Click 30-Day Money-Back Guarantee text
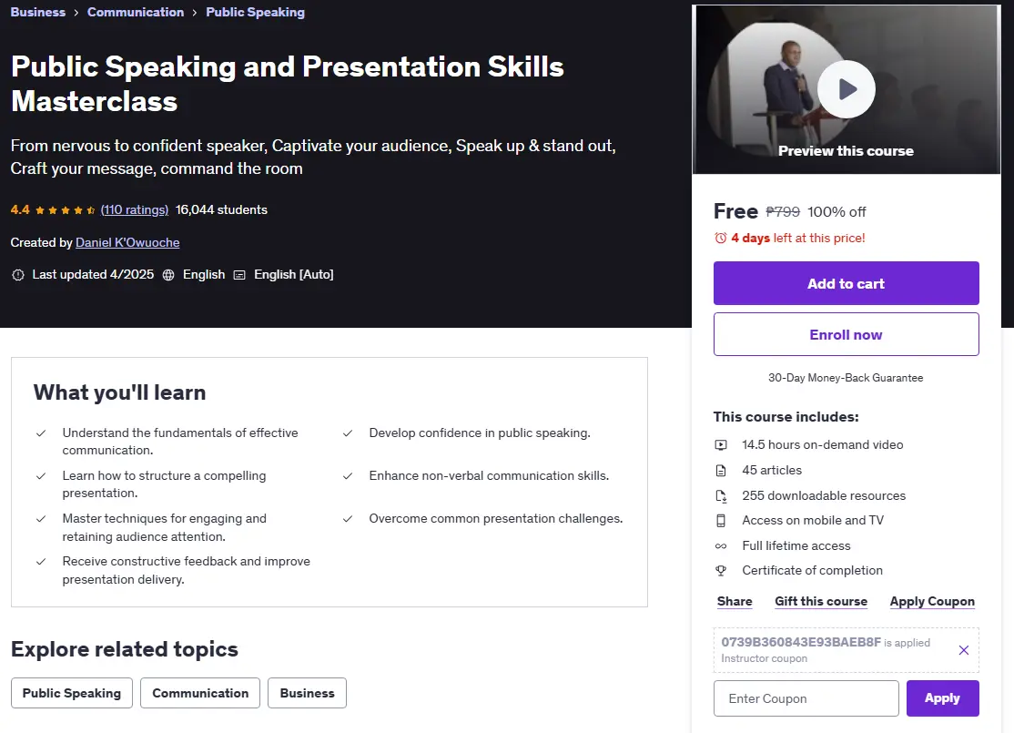Image resolution: width=1014 pixels, height=733 pixels. click(x=846, y=378)
